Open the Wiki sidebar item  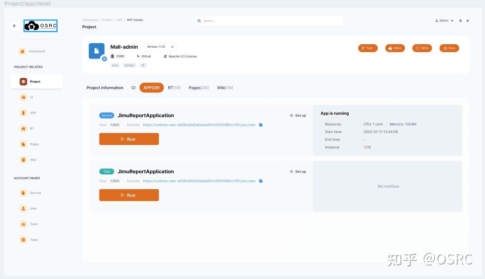tap(28, 160)
